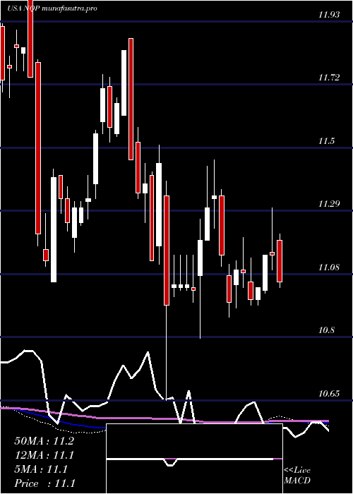Image resolution: width=353 pixels, height=494 pixels.
Task: Click the 10.8 price axis label
Action: 326,330
